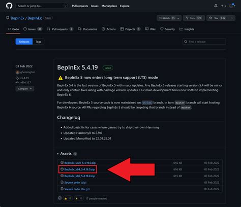
Task: Open Issues in top navigation
Action: 95,6
